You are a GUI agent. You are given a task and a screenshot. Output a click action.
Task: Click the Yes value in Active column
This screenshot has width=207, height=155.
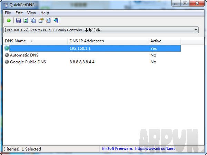[154, 48]
